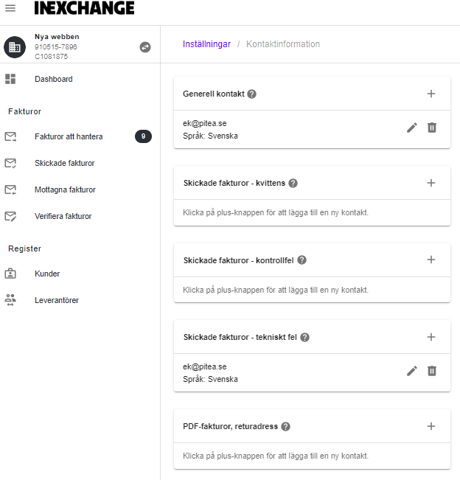Show help for Skickade fakturor - kontrollfel
This screenshot has width=460, height=480.
[x=302, y=260]
